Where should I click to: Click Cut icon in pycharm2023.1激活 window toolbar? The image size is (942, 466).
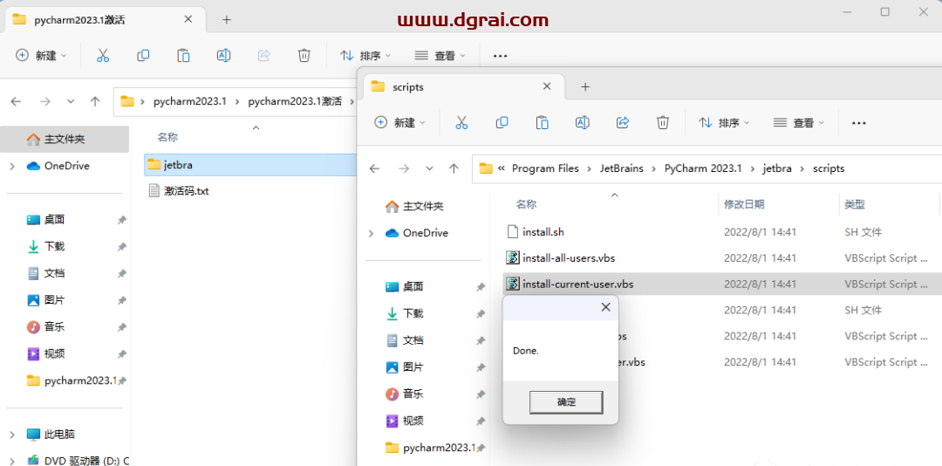[103, 55]
